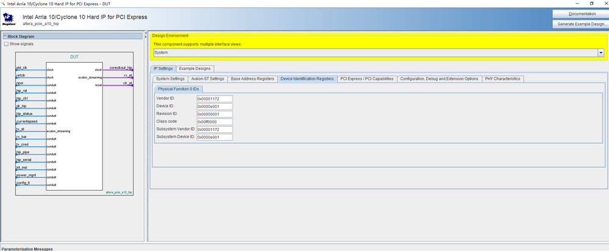Select the refclk signal label

click(x=21, y=76)
